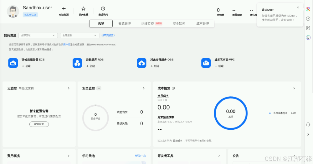Click the smiley feedback icon in right sidebar
Image resolution: width=313 pixels, height=164 pixels.
click(308, 37)
